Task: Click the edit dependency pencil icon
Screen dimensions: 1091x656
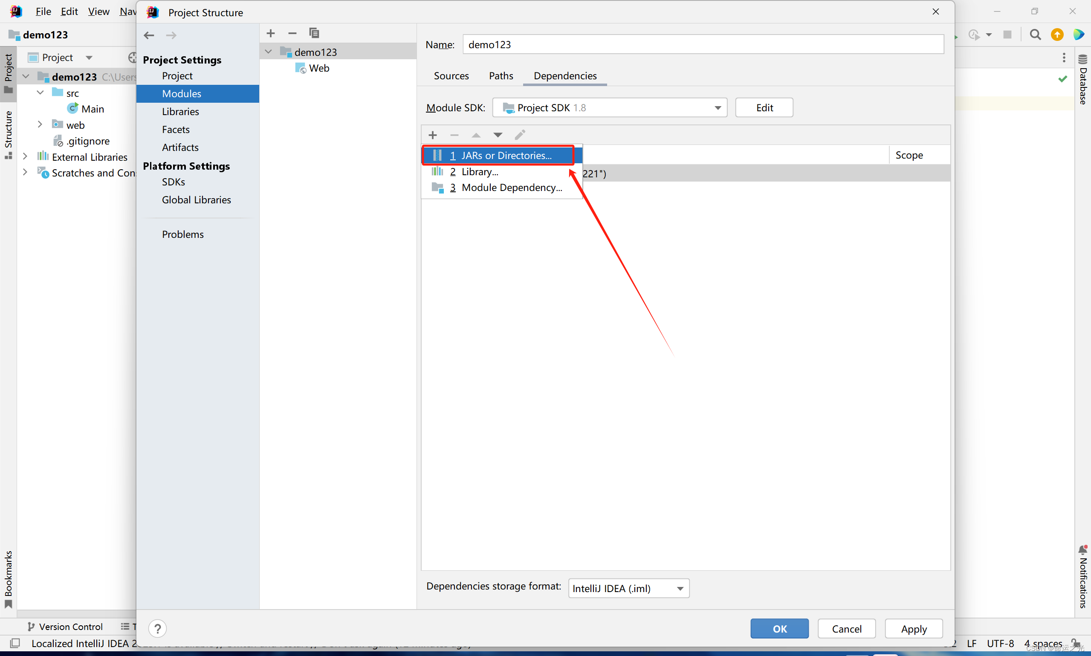Action: coord(521,134)
